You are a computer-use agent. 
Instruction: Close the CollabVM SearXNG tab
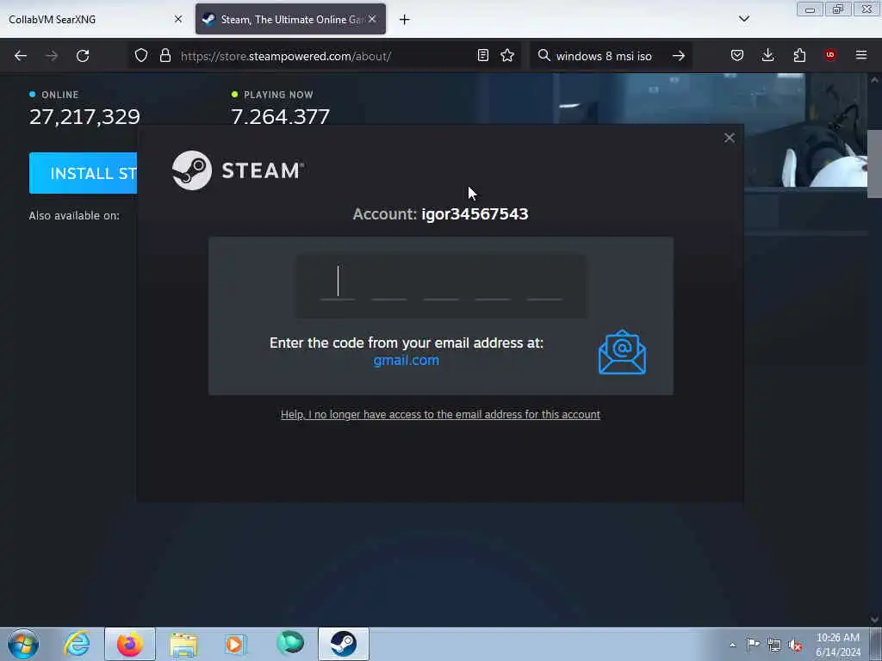[x=178, y=19]
